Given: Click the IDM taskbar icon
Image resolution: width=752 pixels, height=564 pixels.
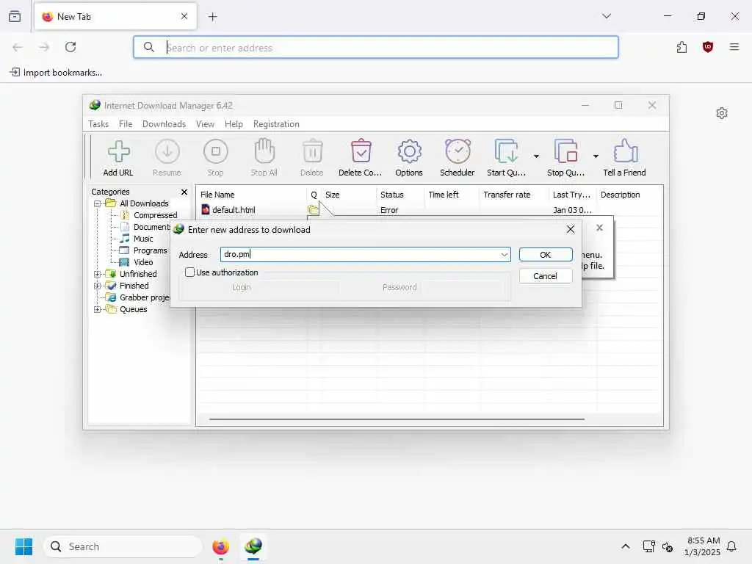Looking at the screenshot, I should pos(253,546).
